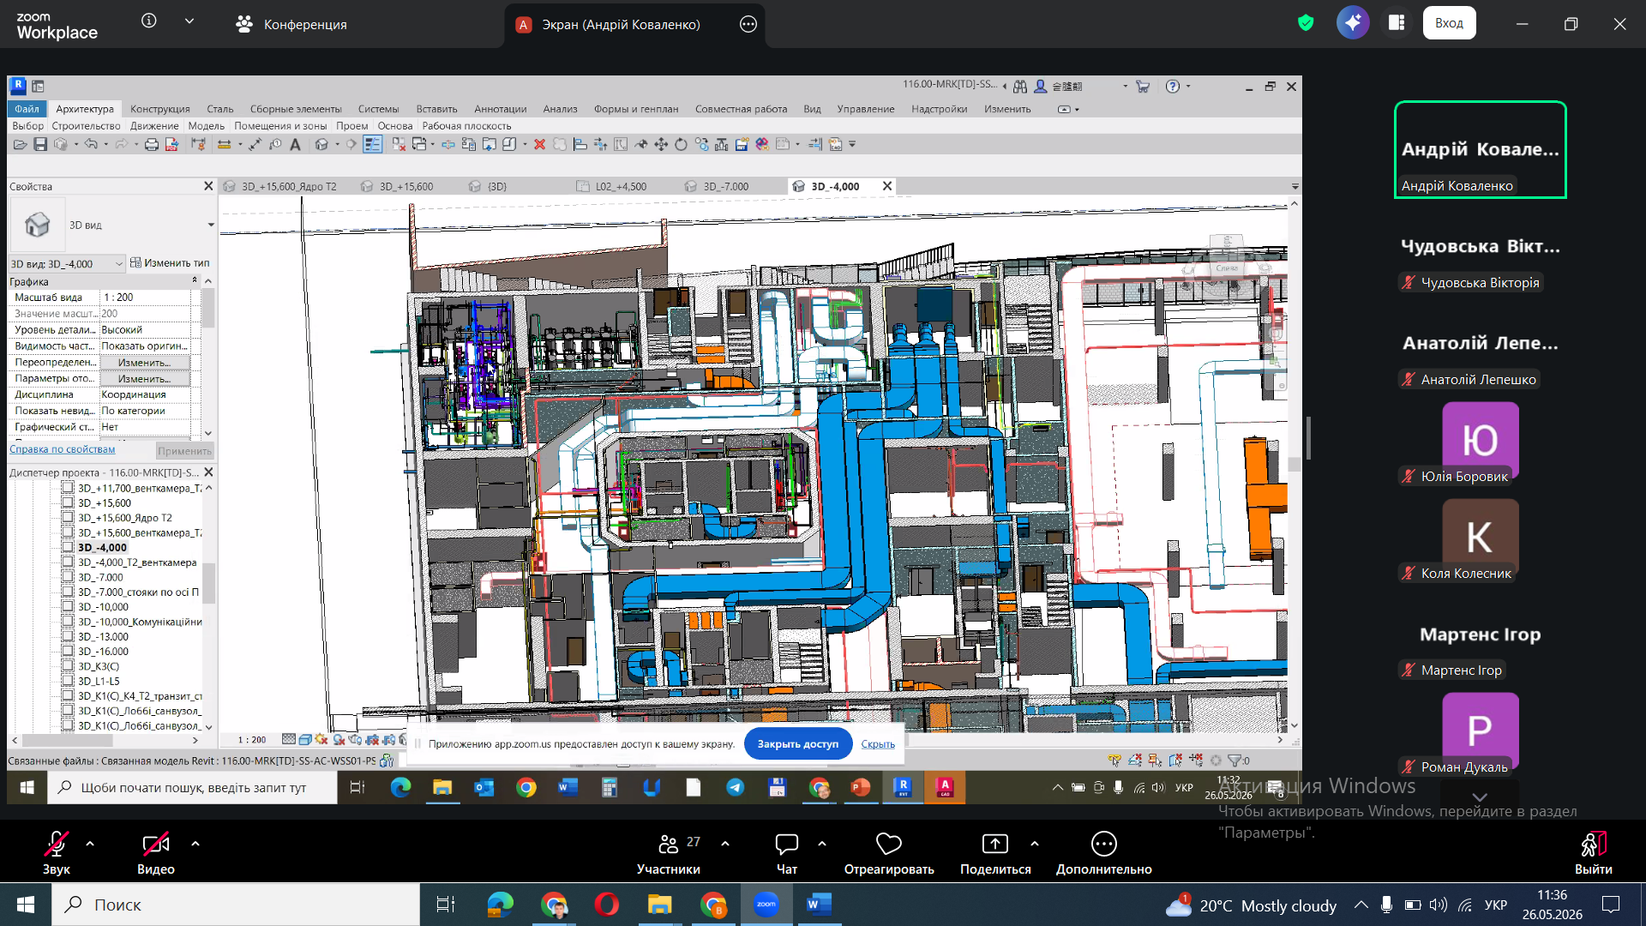Toggle checkbox next to 3D_-16.000 in project browser
Viewport: 1646px width, 926px height.
click(68, 652)
